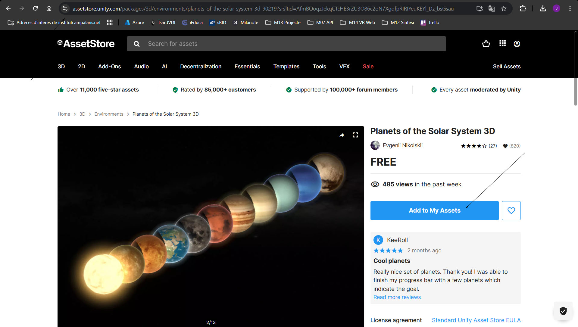Click the Standard Unity Asset Store EULA link

tap(476, 320)
